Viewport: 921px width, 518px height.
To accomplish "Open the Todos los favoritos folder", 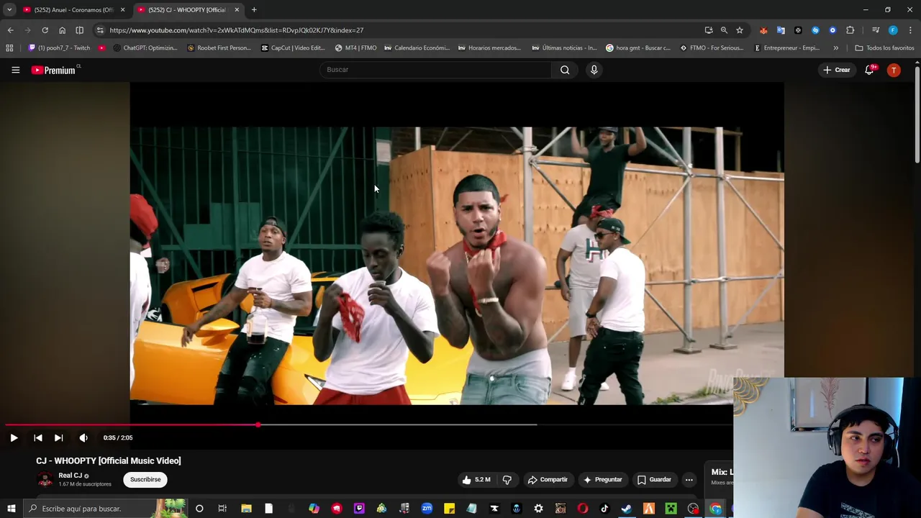I will point(884,48).
